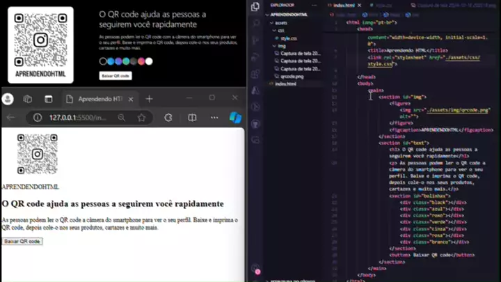The width and height of the screenshot is (501, 282).
Task: Collapse the assets folder in Explorer
Action: (x=280, y=22)
